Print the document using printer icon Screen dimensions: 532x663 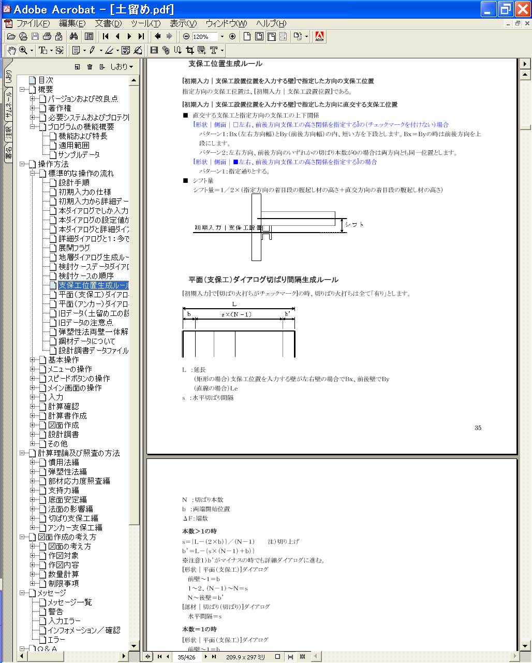click(47, 36)
